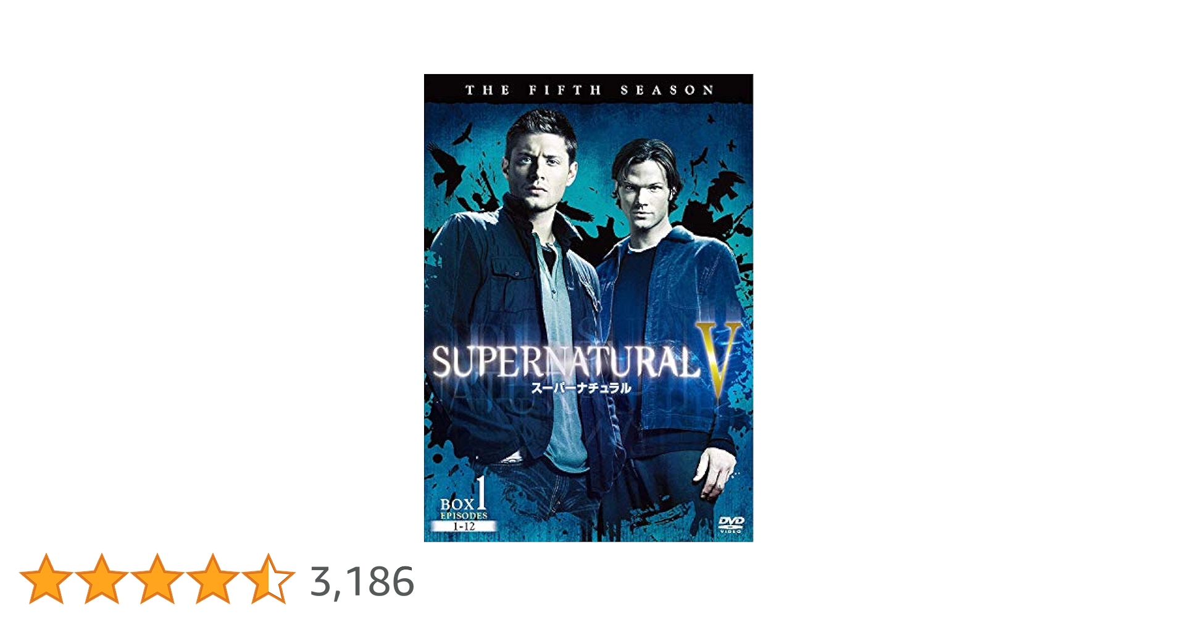
Task: Select the third star in the rating
Action: coord(157,578)
